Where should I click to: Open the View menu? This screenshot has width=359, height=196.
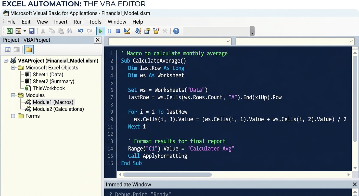42,22
